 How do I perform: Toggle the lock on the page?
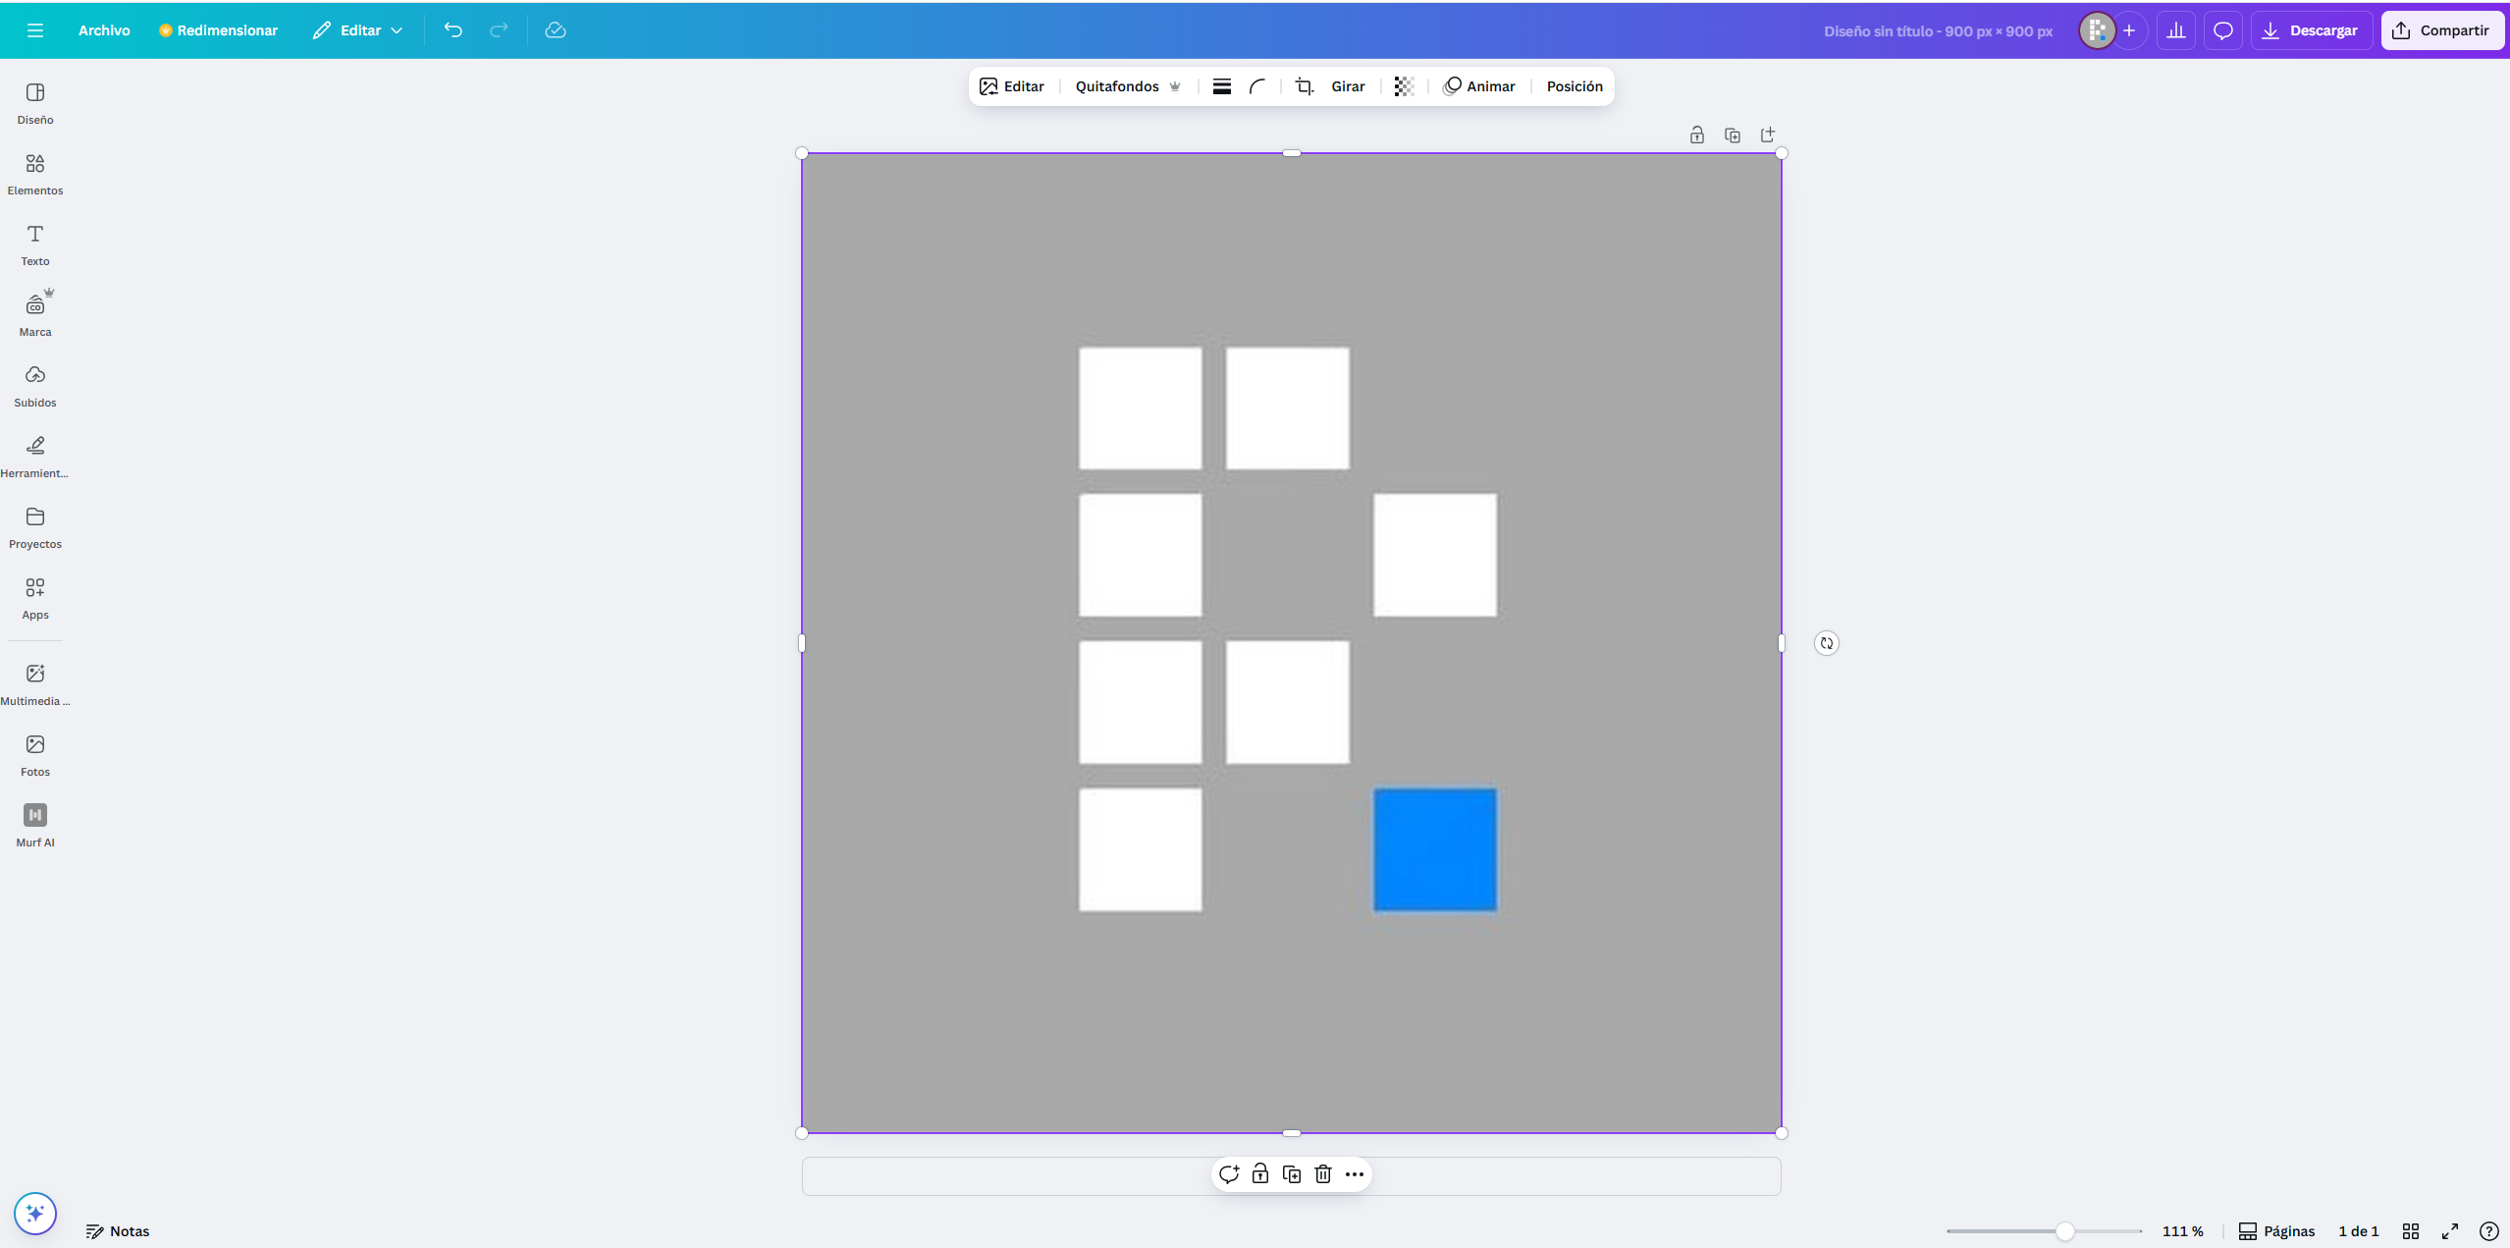pyautogui.click(x=1696, y=136)
